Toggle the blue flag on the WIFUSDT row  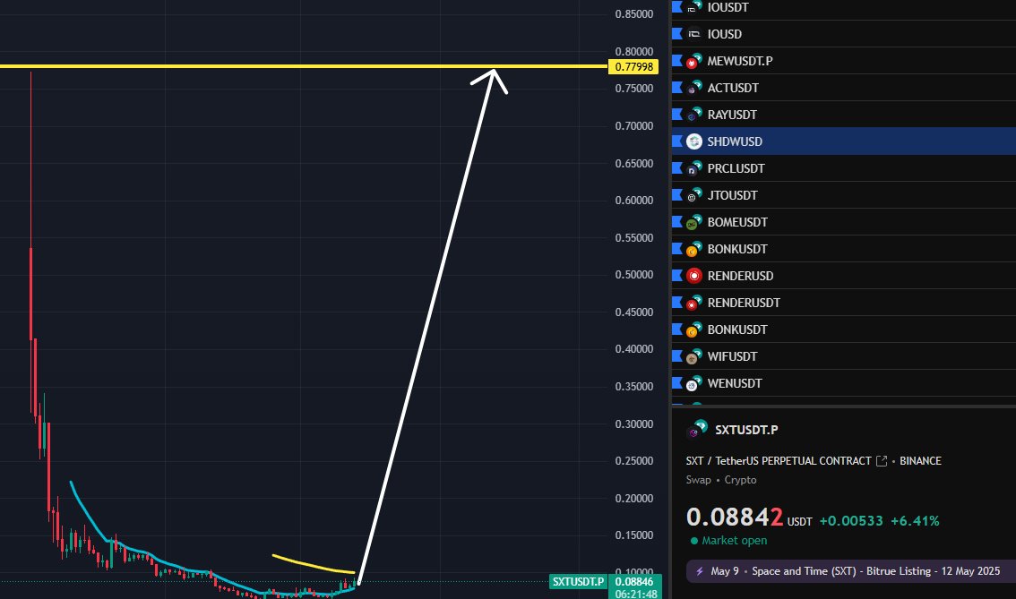coord(677,356)
